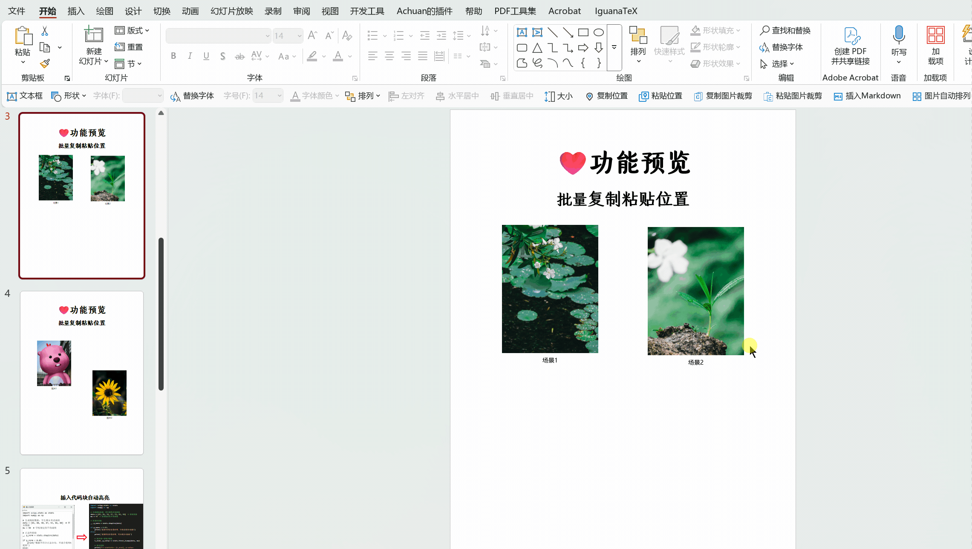972x549 pixels.
Task: Select slide 4 thumbnail
Action: click(81, 373)
